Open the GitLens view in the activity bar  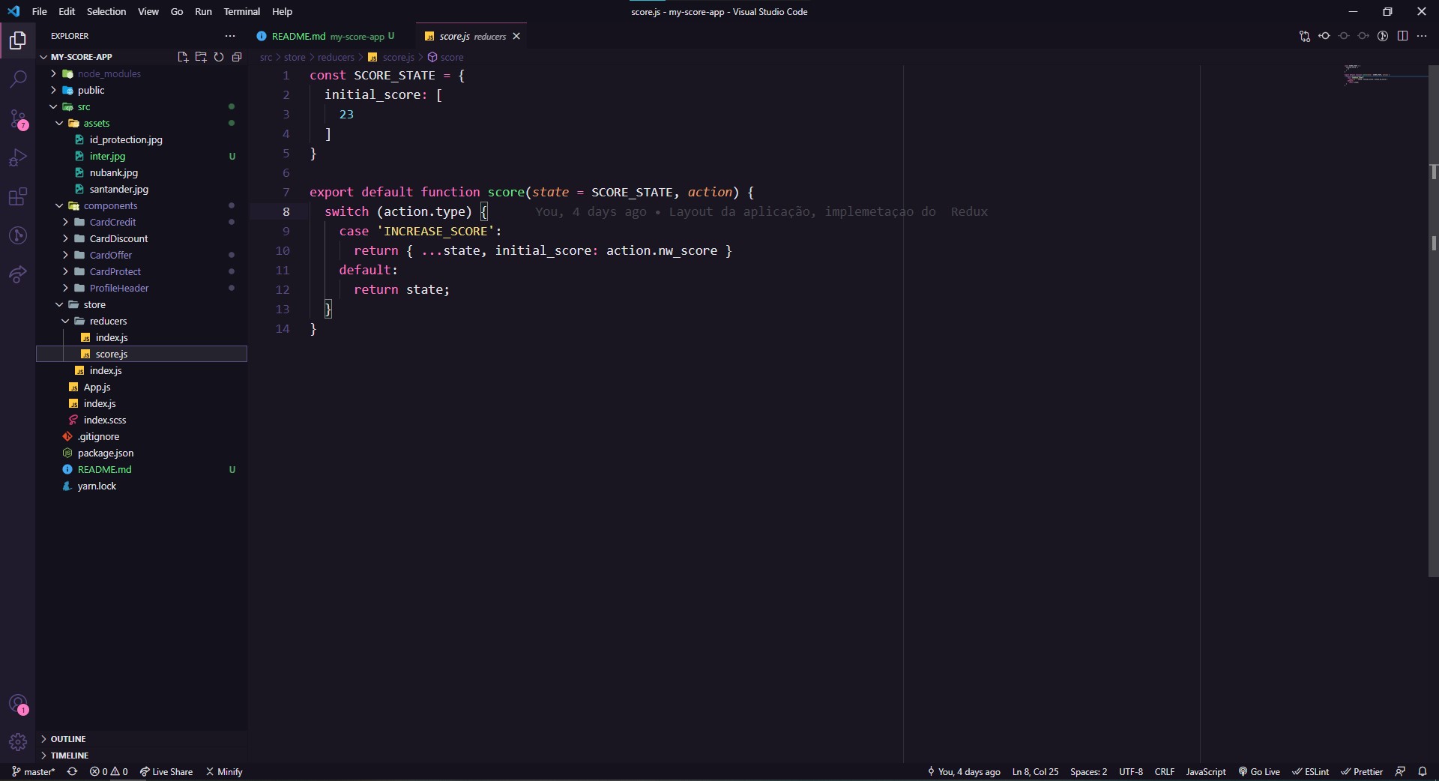(x=17, y=235)
